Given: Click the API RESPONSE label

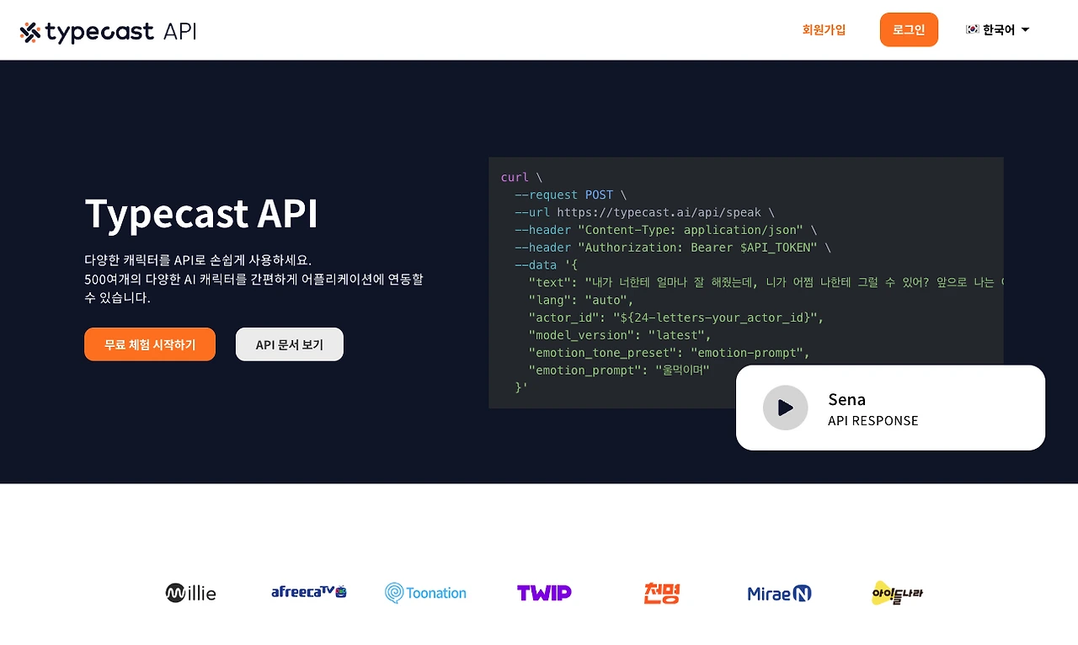Looking at the screenshot, I should point(873,421).
